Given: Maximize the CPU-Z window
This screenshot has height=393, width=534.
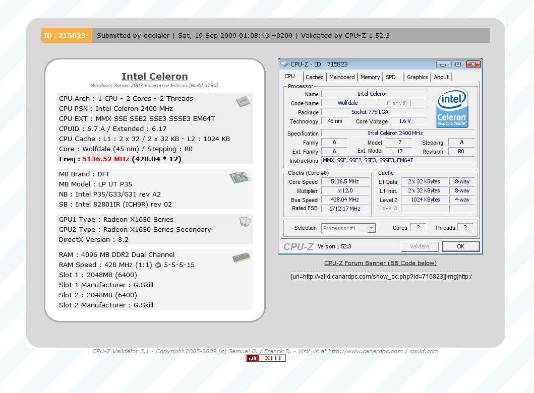Looking at the screenshot, I should 458,64.
